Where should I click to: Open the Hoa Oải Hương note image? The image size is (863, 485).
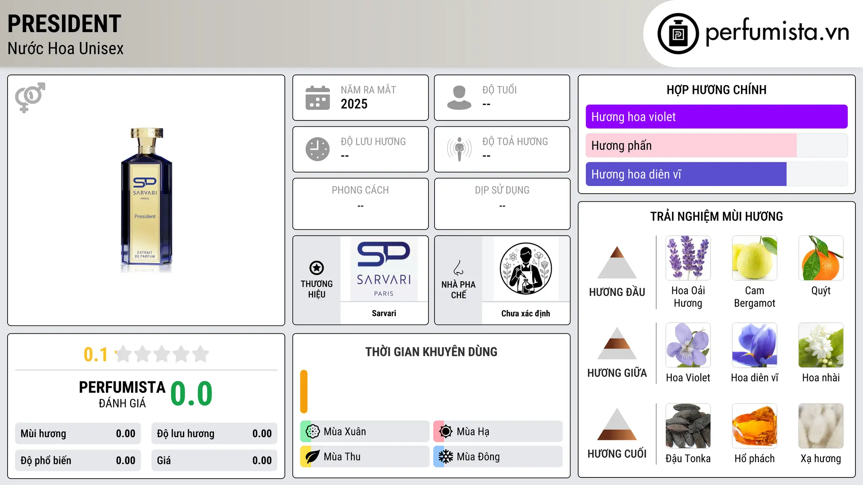[x=688, y=258]
